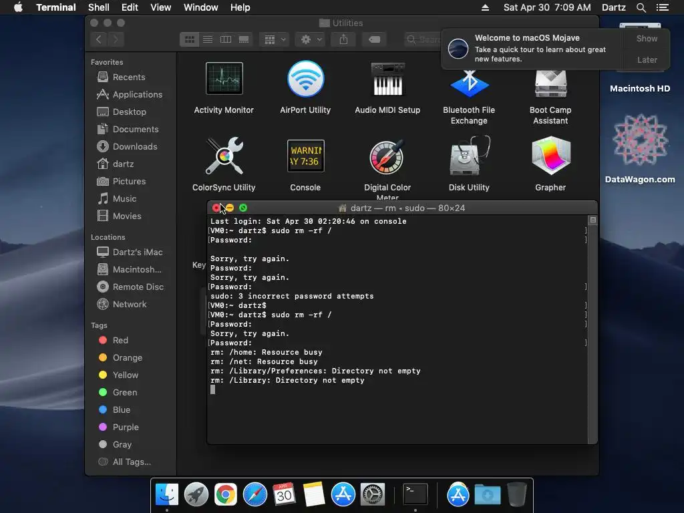684x513 pixels.
Task: Switch Finder to gallery view
Action: (244, 39)
